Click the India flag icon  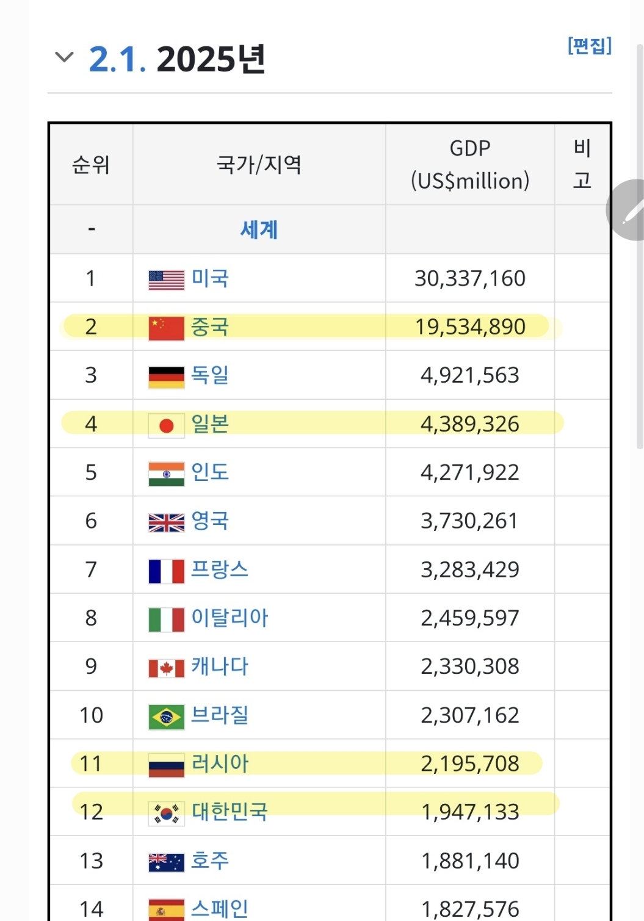166,474
